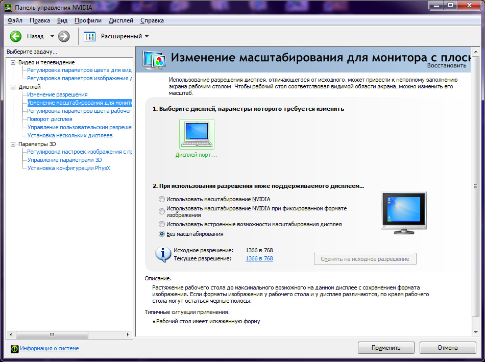Click the current resolution 1366 в 768 link
Viewport: 485px width, 362px height.
pos(259,259)
